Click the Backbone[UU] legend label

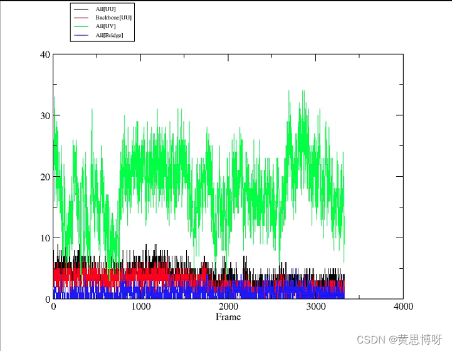(113, 18)
